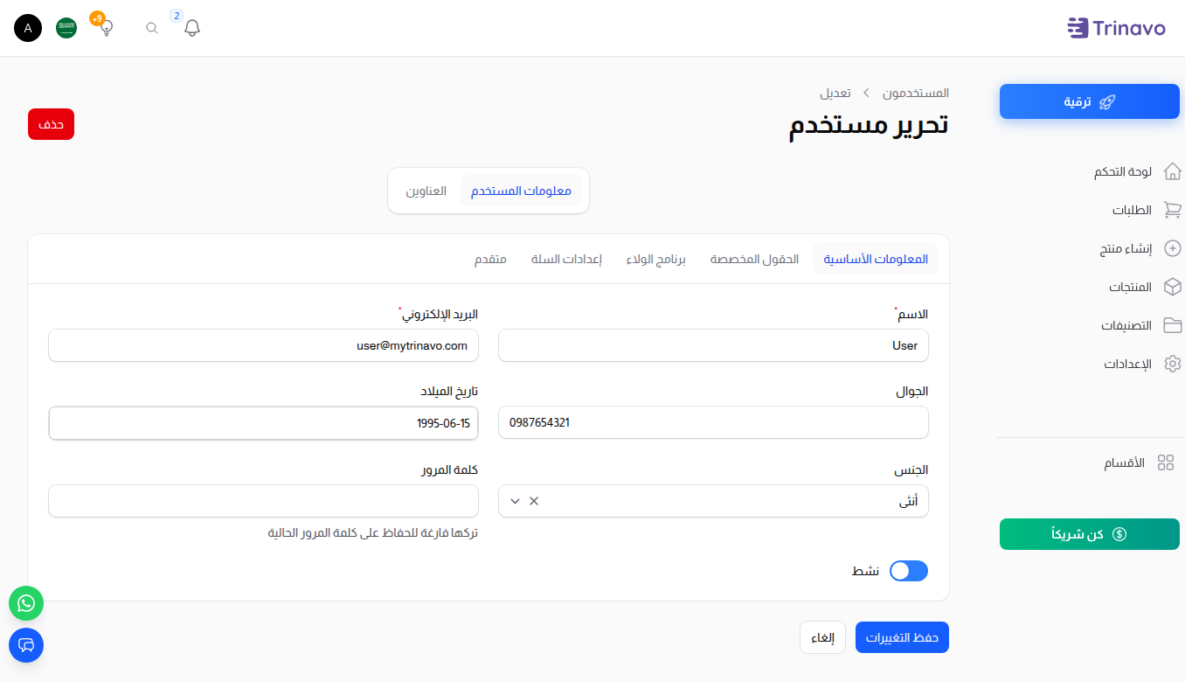Click the تاريخ الميلاد field 1995-06-15
This screenshot has width=1185, height=681.
263,422
